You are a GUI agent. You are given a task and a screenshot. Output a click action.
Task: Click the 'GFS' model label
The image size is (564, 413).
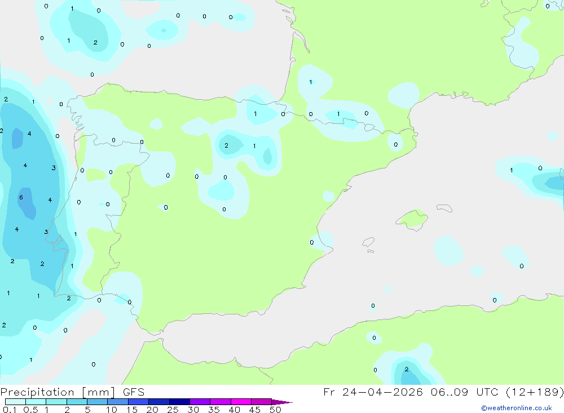pyautogui.click(x=134, y=392)
